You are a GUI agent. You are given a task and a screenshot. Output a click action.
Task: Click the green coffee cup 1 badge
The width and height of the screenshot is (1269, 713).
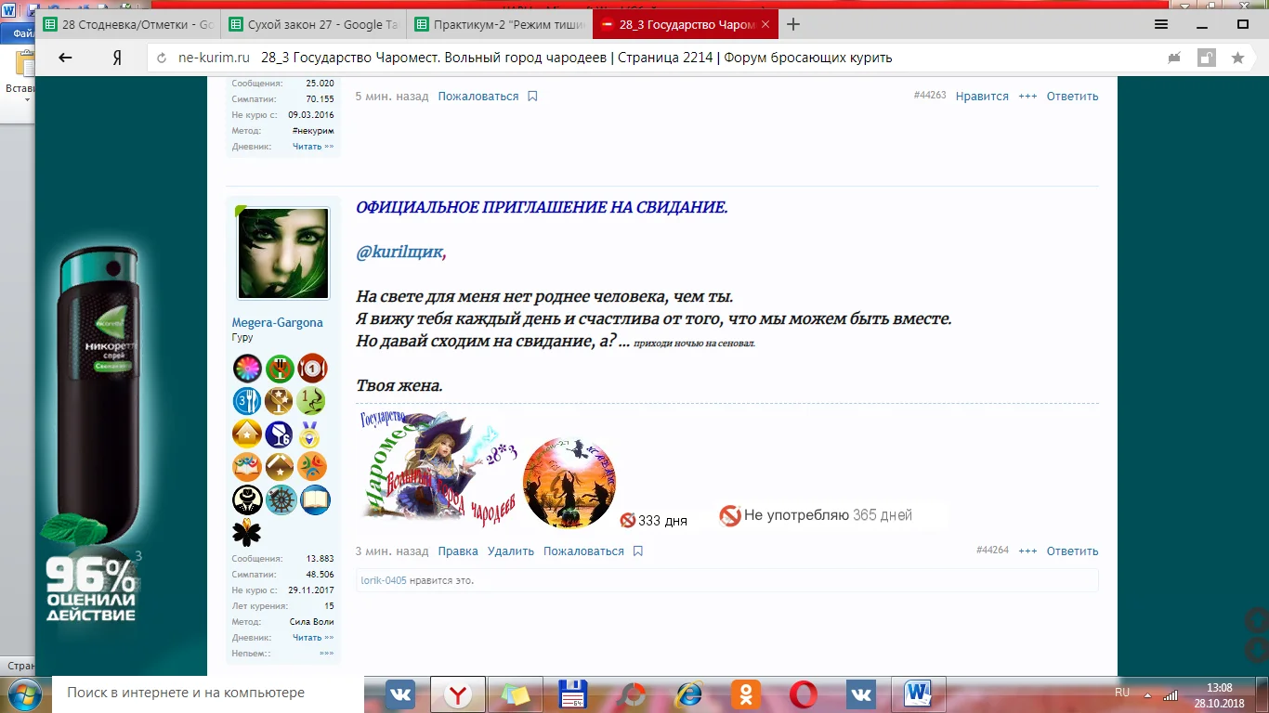[x=312, y=401]
